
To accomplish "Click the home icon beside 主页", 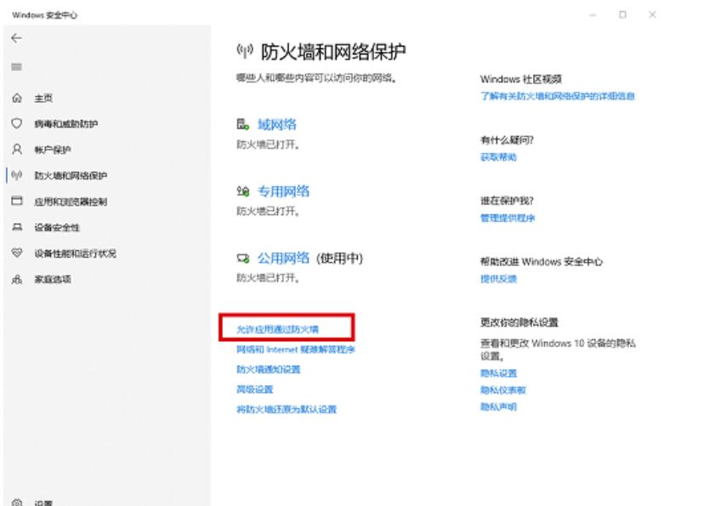I will click(x=17, y=98).
